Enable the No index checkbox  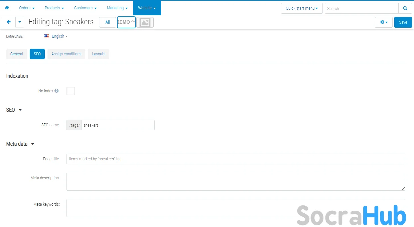(71, 91)
